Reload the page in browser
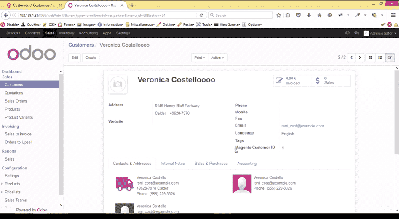The width and height of the screenshot is (399, 219). [201, 15]
